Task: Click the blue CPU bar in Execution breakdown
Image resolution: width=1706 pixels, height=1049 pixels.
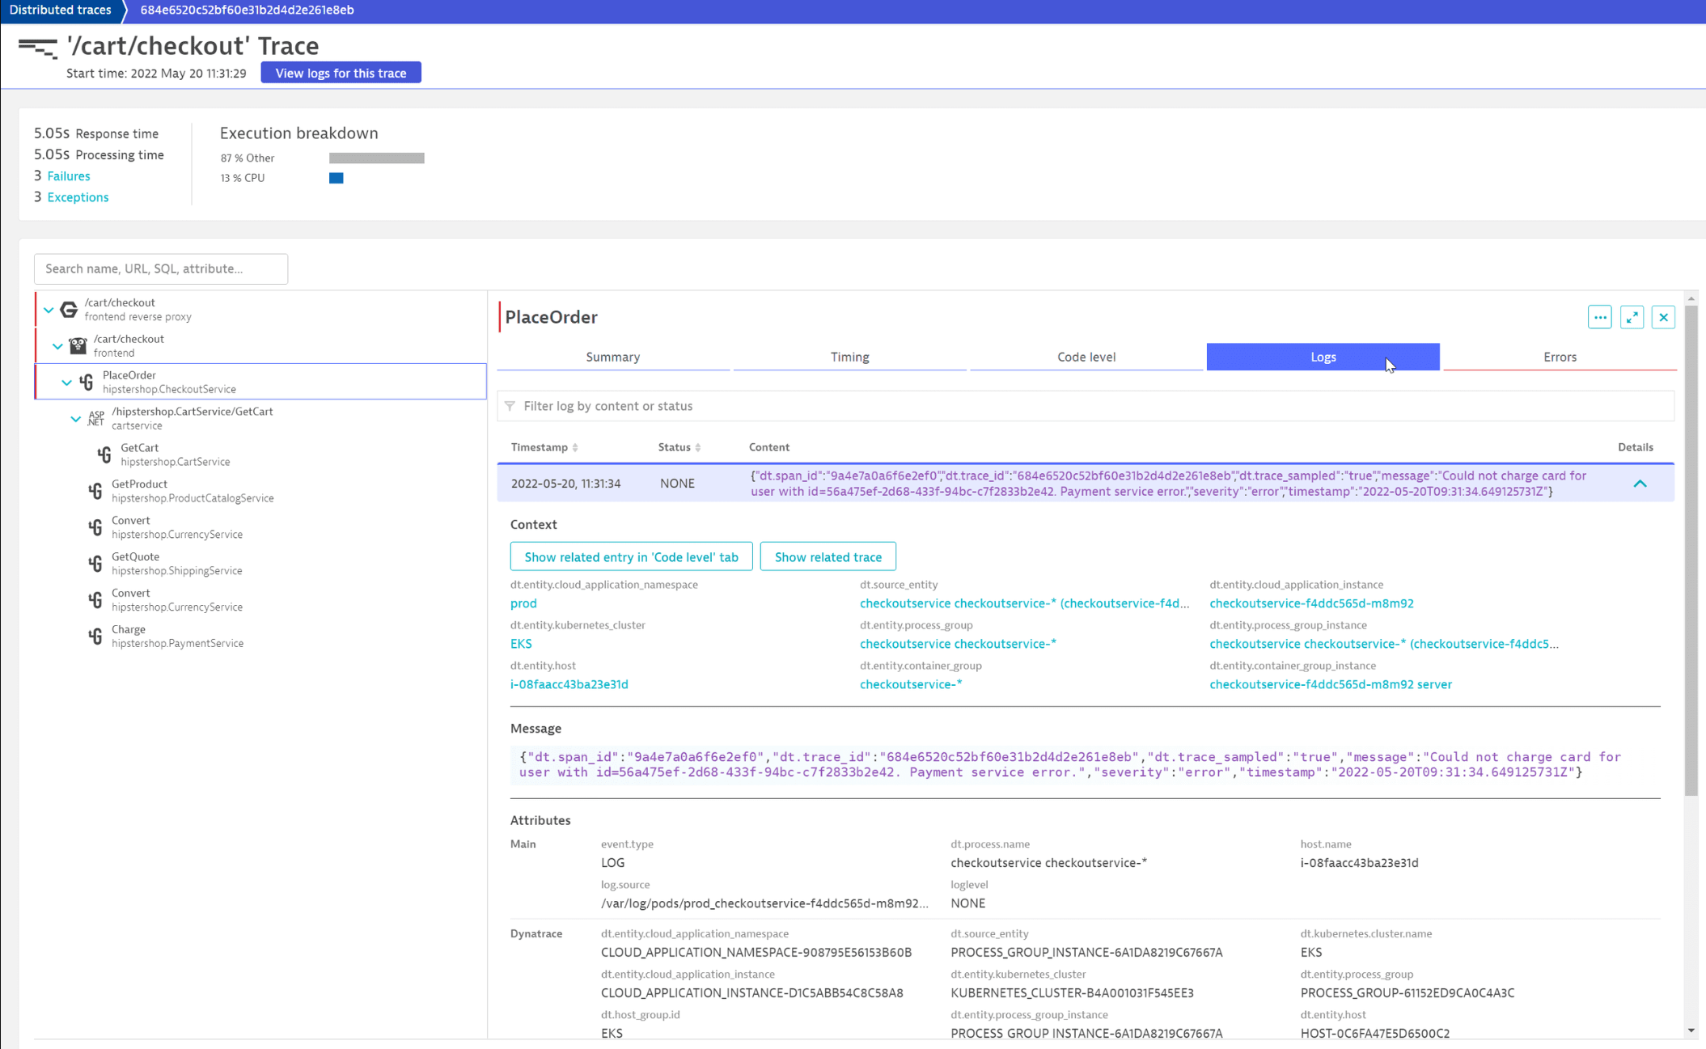Action: click(x=336, y=178)
